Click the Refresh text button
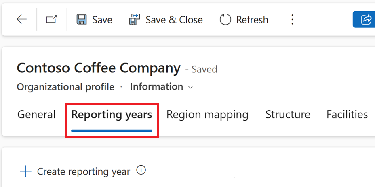375x187 pixels. point(252,20)
